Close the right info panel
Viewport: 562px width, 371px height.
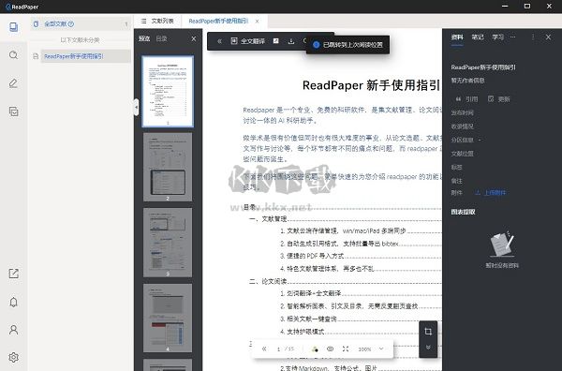[x=548, y=37]
